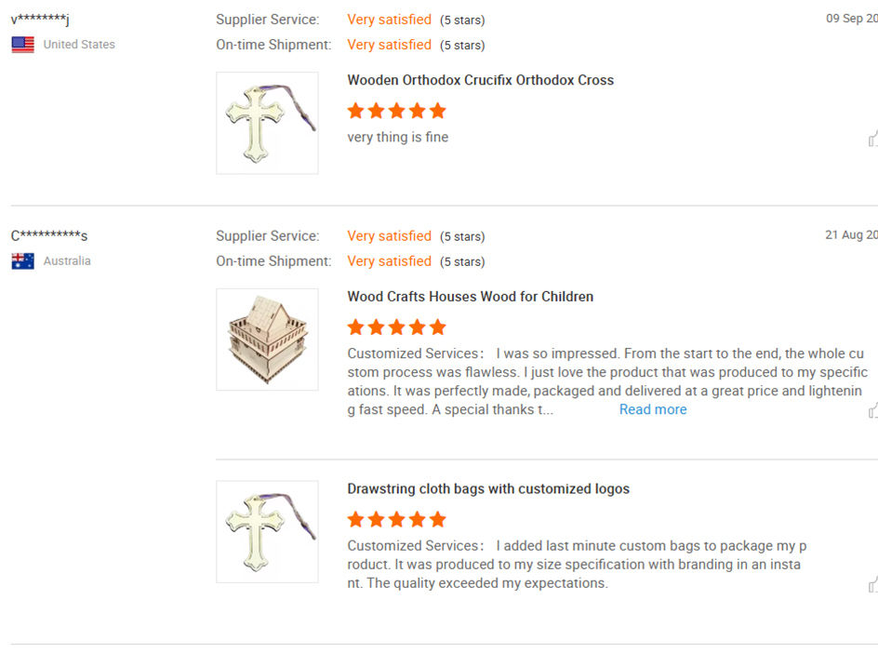Click the drawstring bag product thumbnail
The height and width of the screenshot is (653, 878).
click(x=267, y=531)
